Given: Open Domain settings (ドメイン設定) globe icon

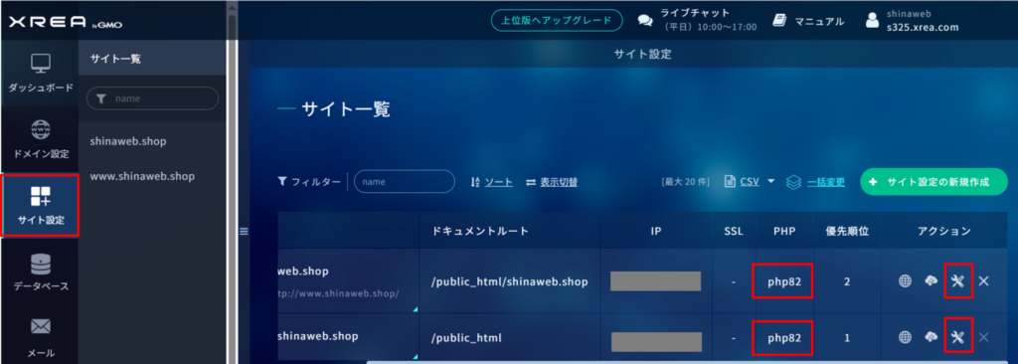Looking at the screenshot, I should 40,130.
